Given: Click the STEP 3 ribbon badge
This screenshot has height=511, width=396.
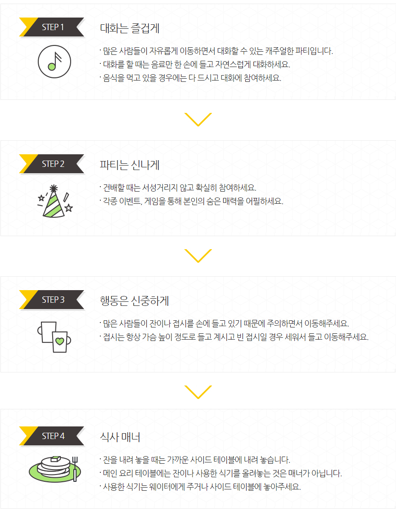Looking at the screenshot, I should point(52,300).
